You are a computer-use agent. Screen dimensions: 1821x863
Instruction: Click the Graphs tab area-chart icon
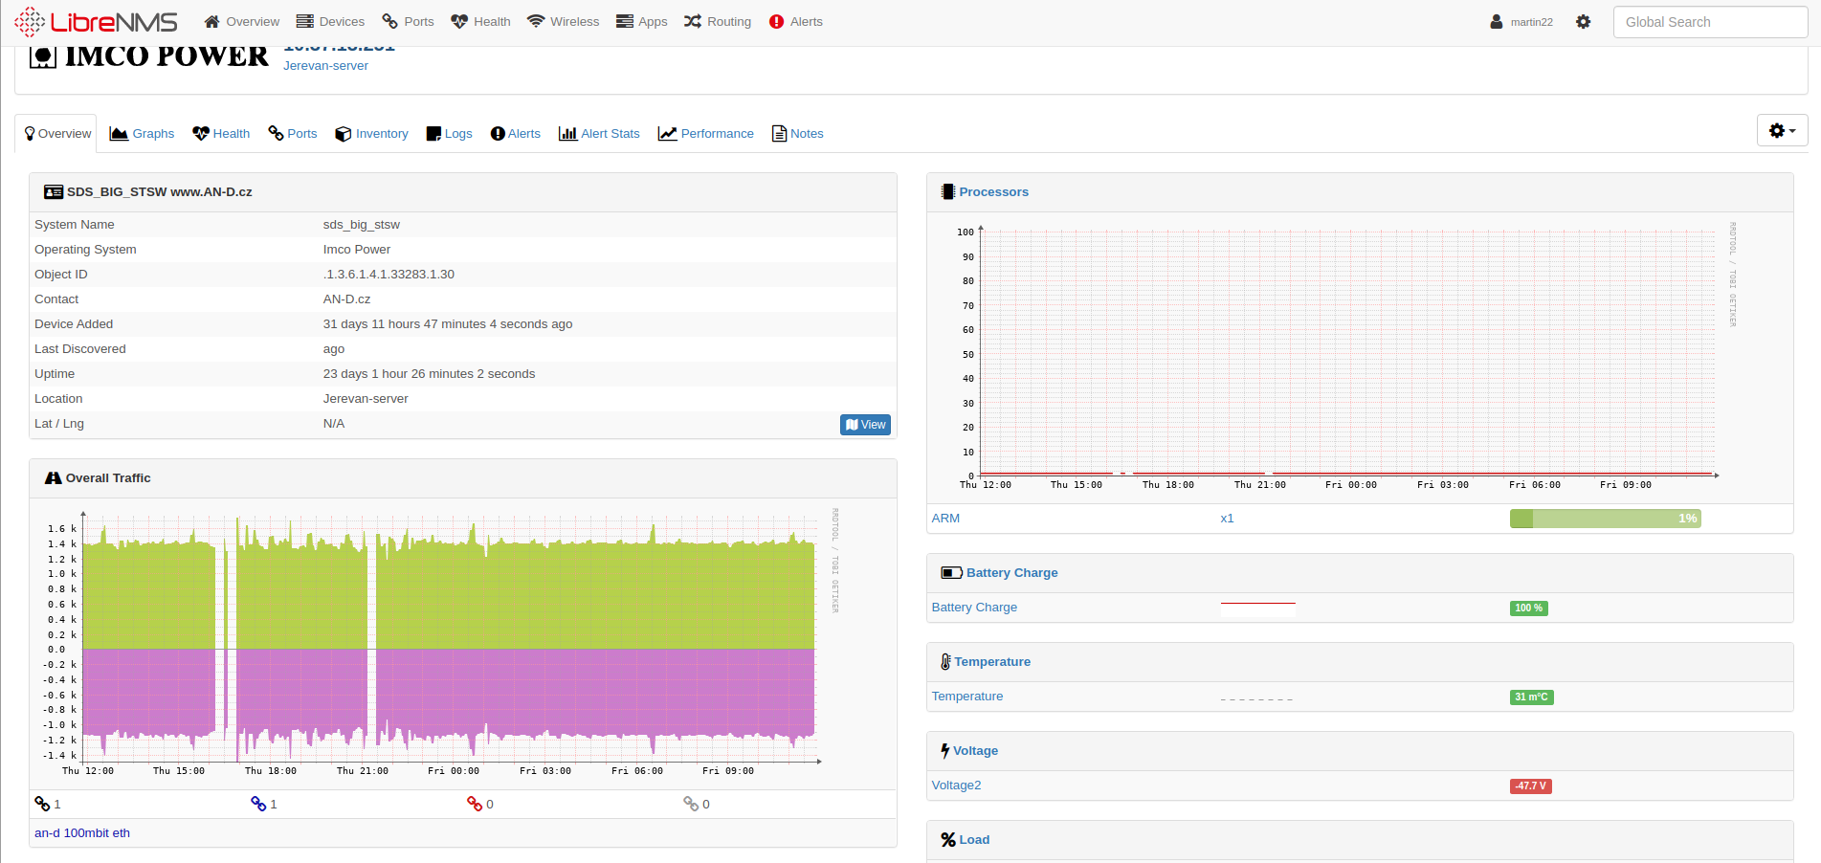coord(119,134)
